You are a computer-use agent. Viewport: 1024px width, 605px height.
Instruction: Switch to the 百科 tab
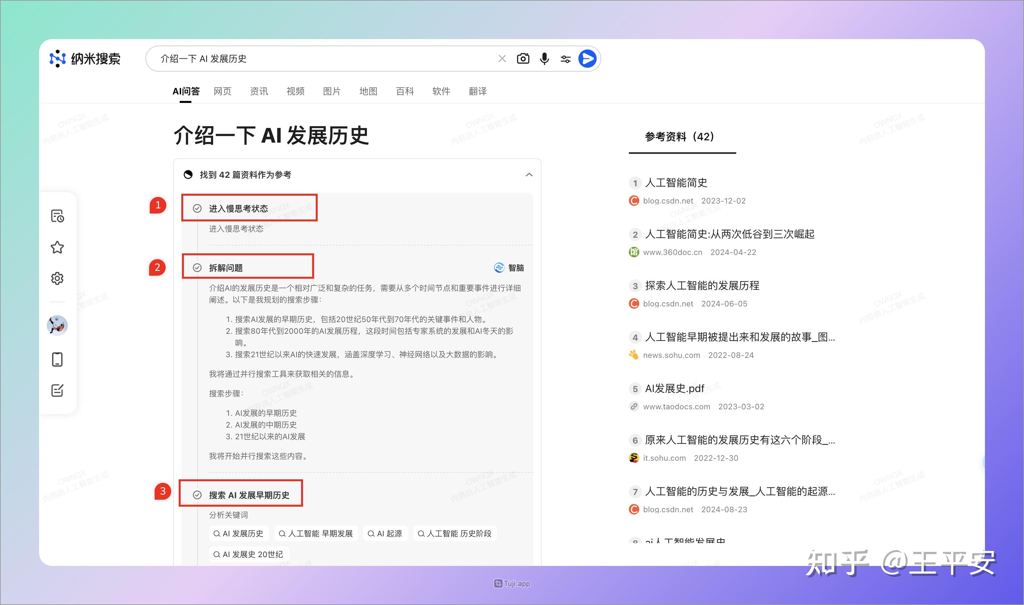(405, 91)
